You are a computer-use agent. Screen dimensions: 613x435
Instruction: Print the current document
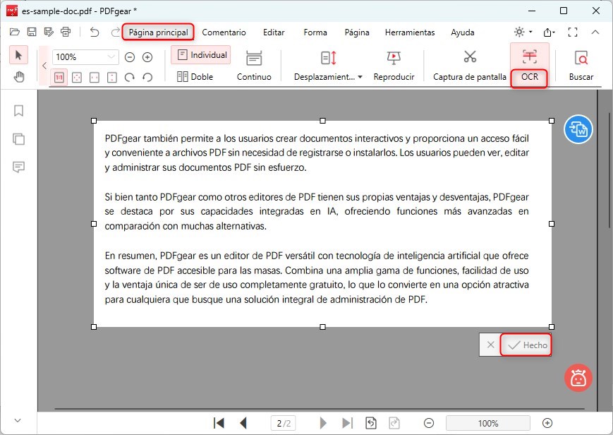[x=66, y=32]
